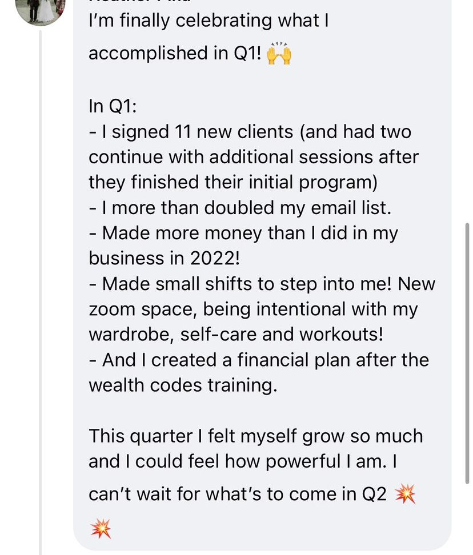Click the line 'I'm finally celebrating what I'

(x=209, y=21)
